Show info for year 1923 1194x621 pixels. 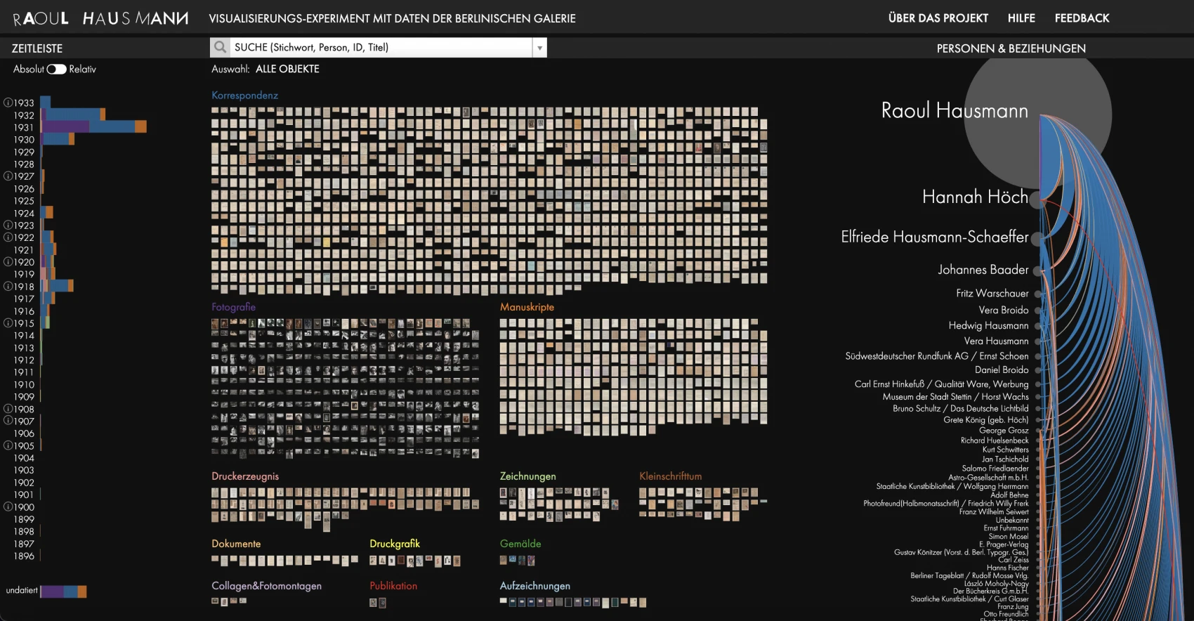pos(8,225)
